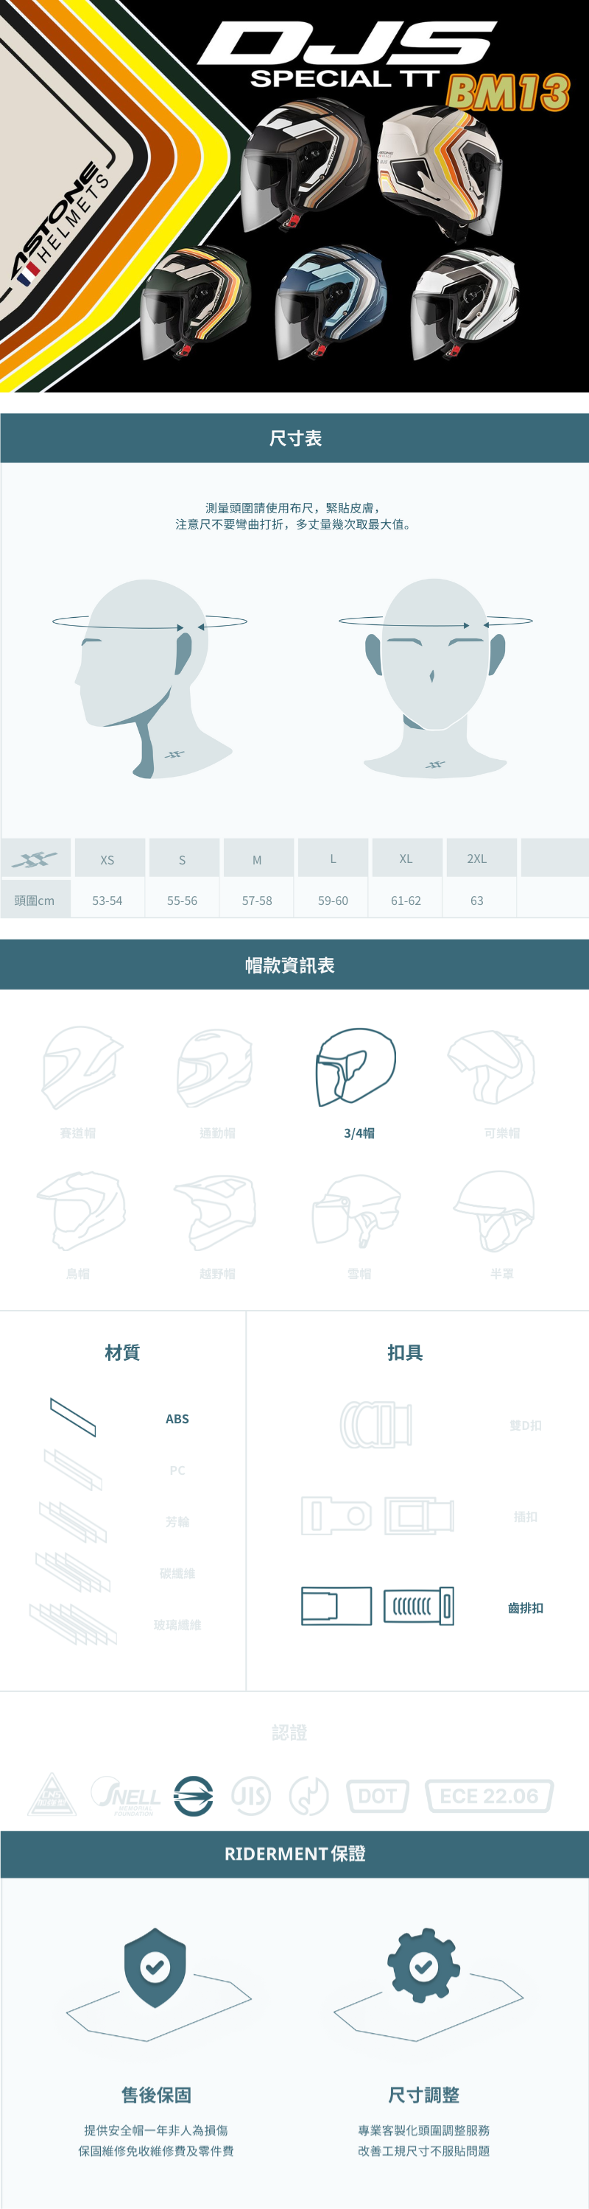Click the highlighted 3/4帽 helmet icon

(x=355, y=1066)
